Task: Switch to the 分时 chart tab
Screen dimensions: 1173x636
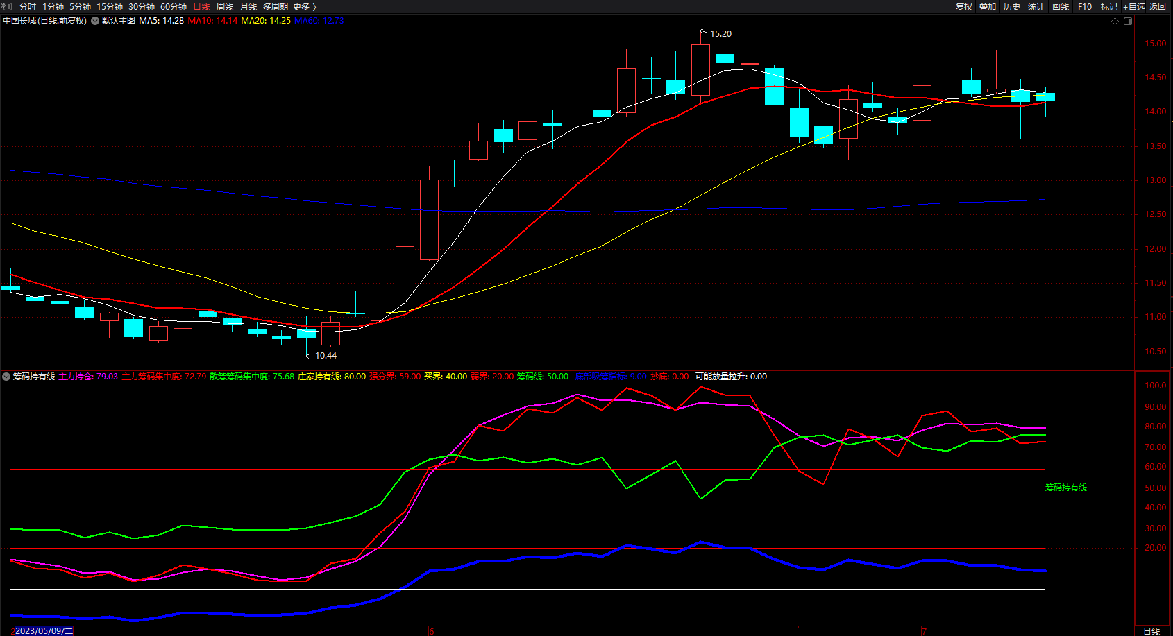Action: pyautogui.click(x=28, y=7)
